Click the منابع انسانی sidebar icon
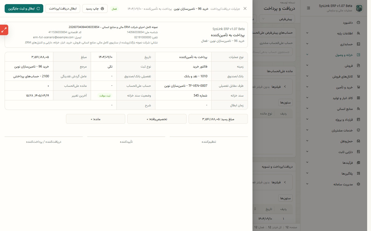Viewport: 371px width, 231px height. tap(358, 109)
